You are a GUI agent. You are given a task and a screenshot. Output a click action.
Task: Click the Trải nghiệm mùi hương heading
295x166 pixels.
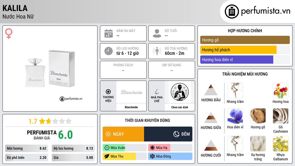click(x=245, y=74)
